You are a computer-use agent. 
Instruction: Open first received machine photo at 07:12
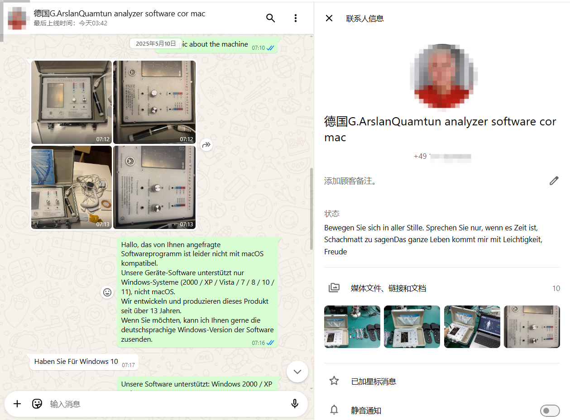tap(72, 102)
